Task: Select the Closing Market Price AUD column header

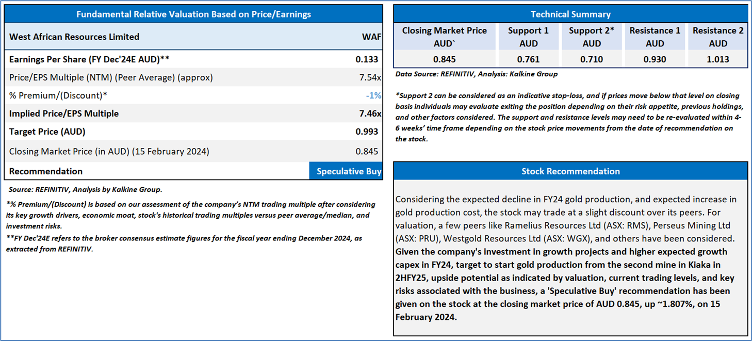Action: 445,37
